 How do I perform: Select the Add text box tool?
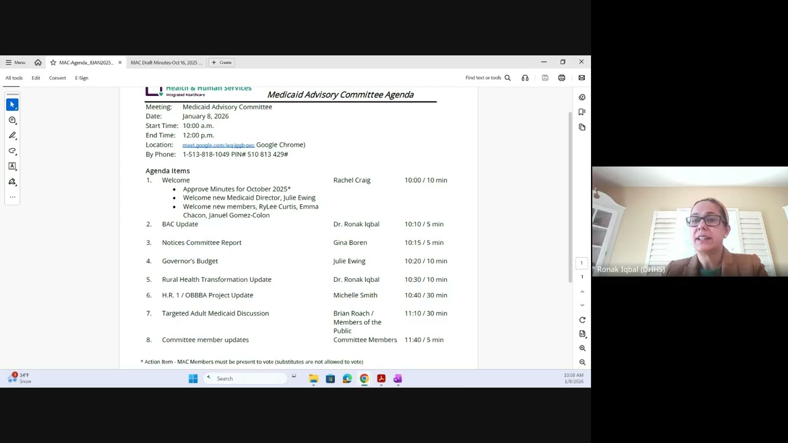[x=12, y=166]
